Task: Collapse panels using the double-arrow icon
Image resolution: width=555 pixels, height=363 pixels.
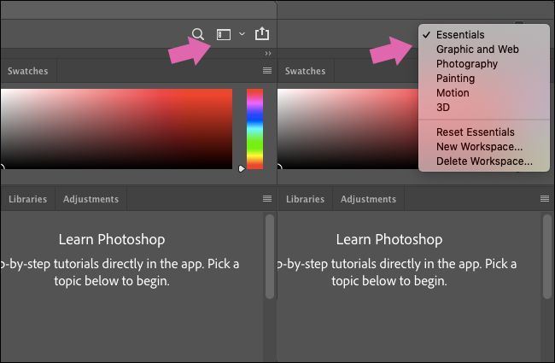Action: pyautogui.click(x=268, y=53)
